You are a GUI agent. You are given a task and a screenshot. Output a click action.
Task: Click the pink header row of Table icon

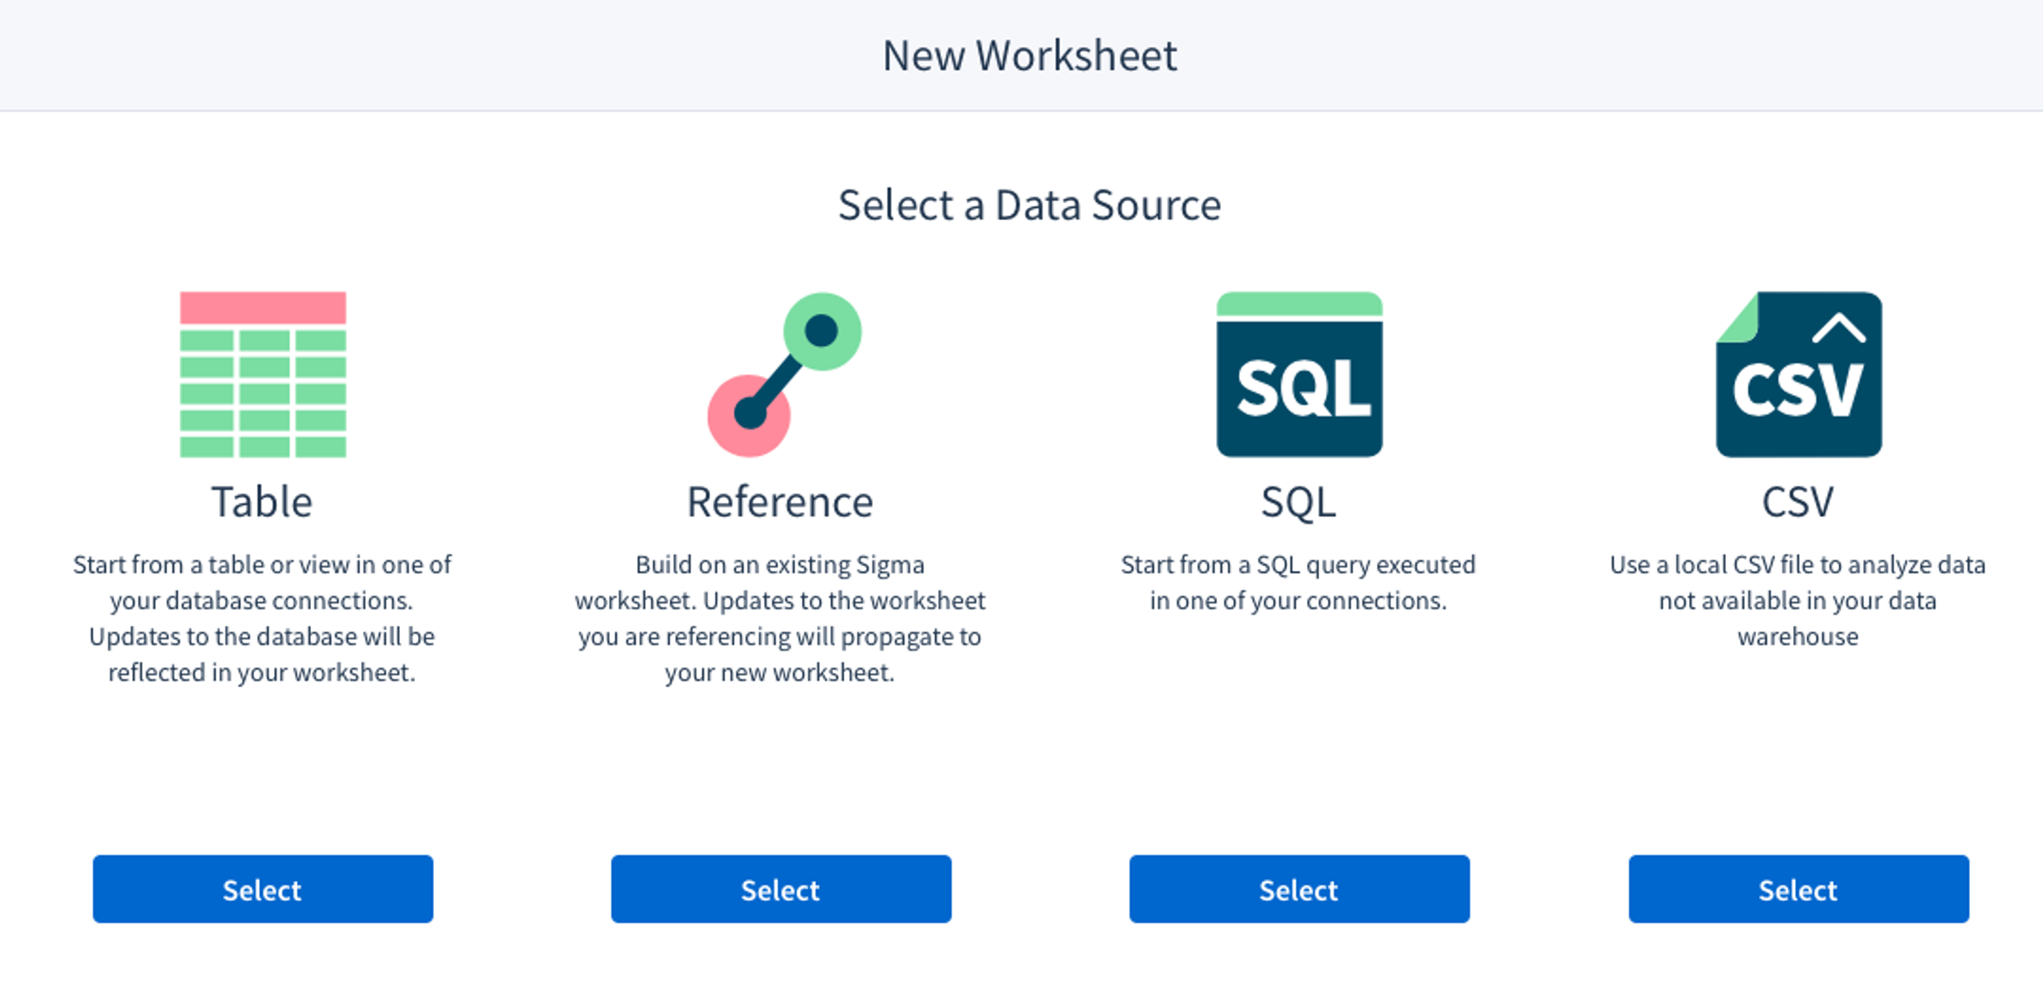pos(262,307)
